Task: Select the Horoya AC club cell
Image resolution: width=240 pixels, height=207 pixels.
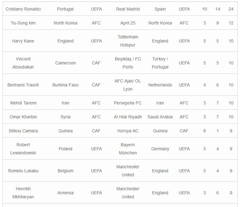Action: coord(128,131)
